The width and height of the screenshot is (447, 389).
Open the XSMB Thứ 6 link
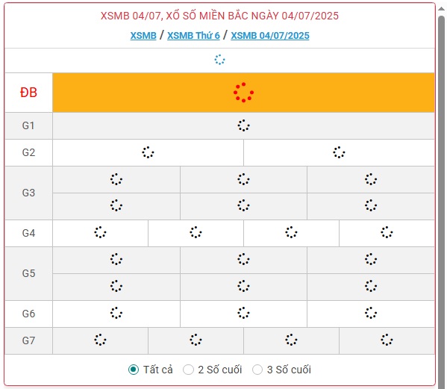193,36
